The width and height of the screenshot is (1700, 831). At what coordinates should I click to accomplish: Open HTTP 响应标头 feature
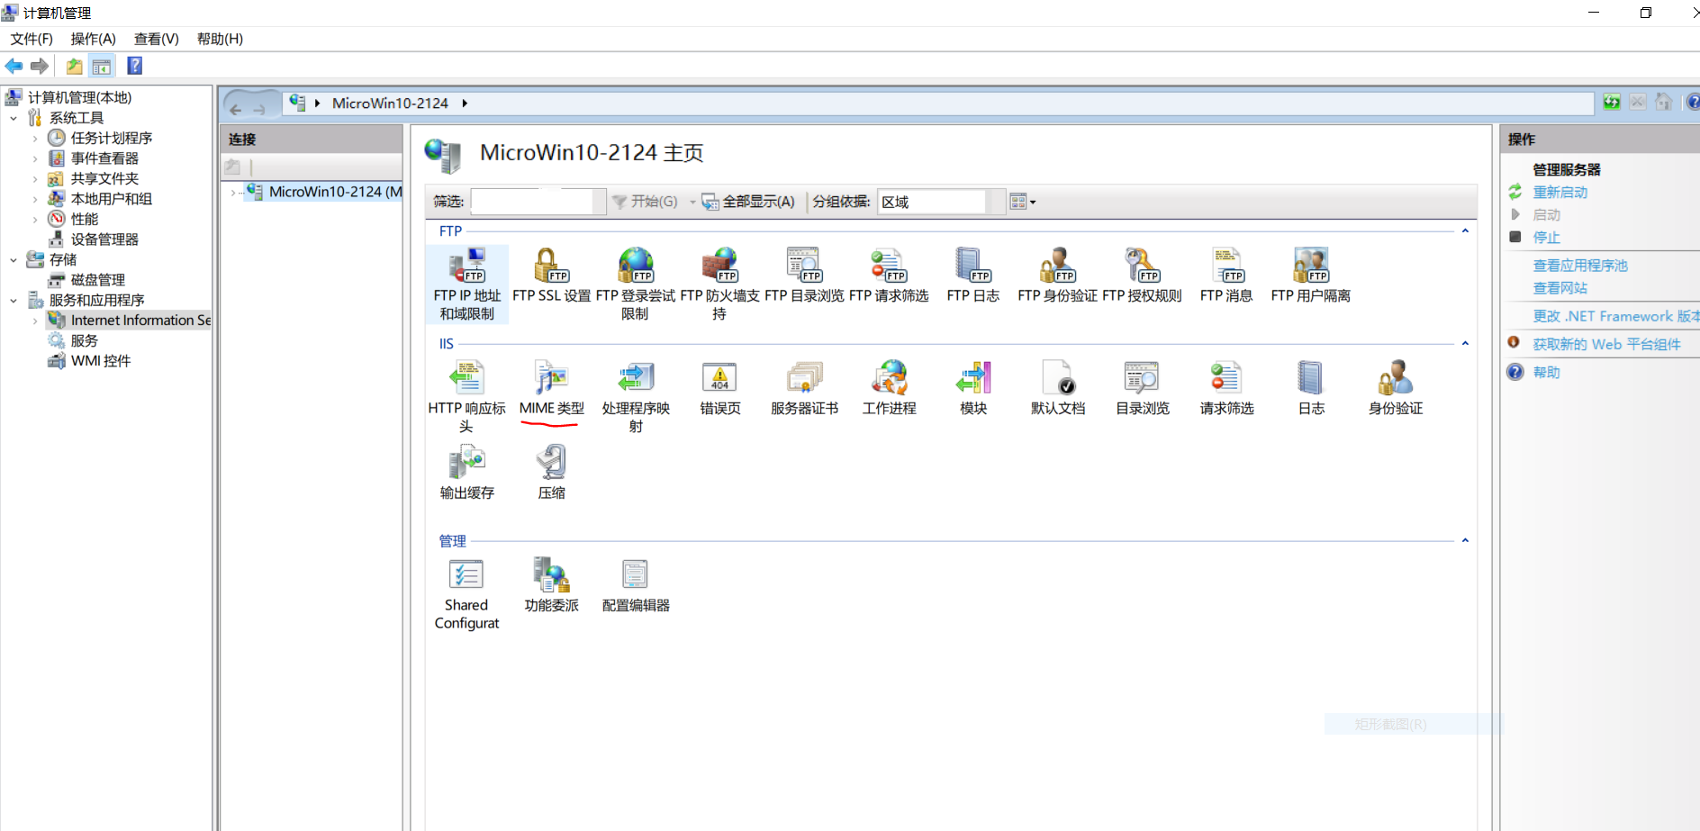(x=466, y=396)
